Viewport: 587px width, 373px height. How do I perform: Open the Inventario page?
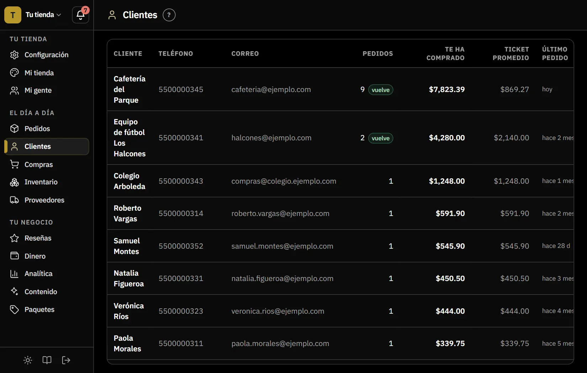click(47, 182)
